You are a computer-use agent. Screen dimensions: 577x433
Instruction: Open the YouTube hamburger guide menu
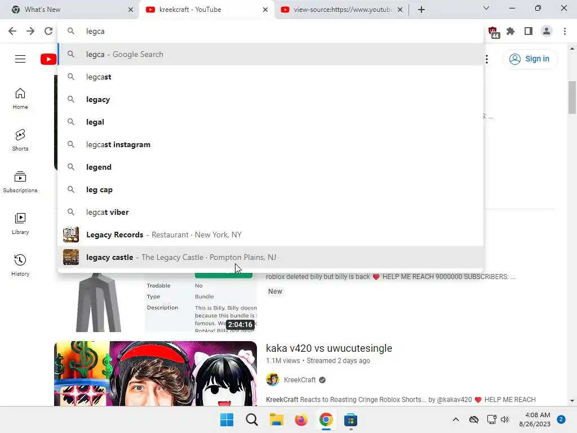[x=20, y=59]
